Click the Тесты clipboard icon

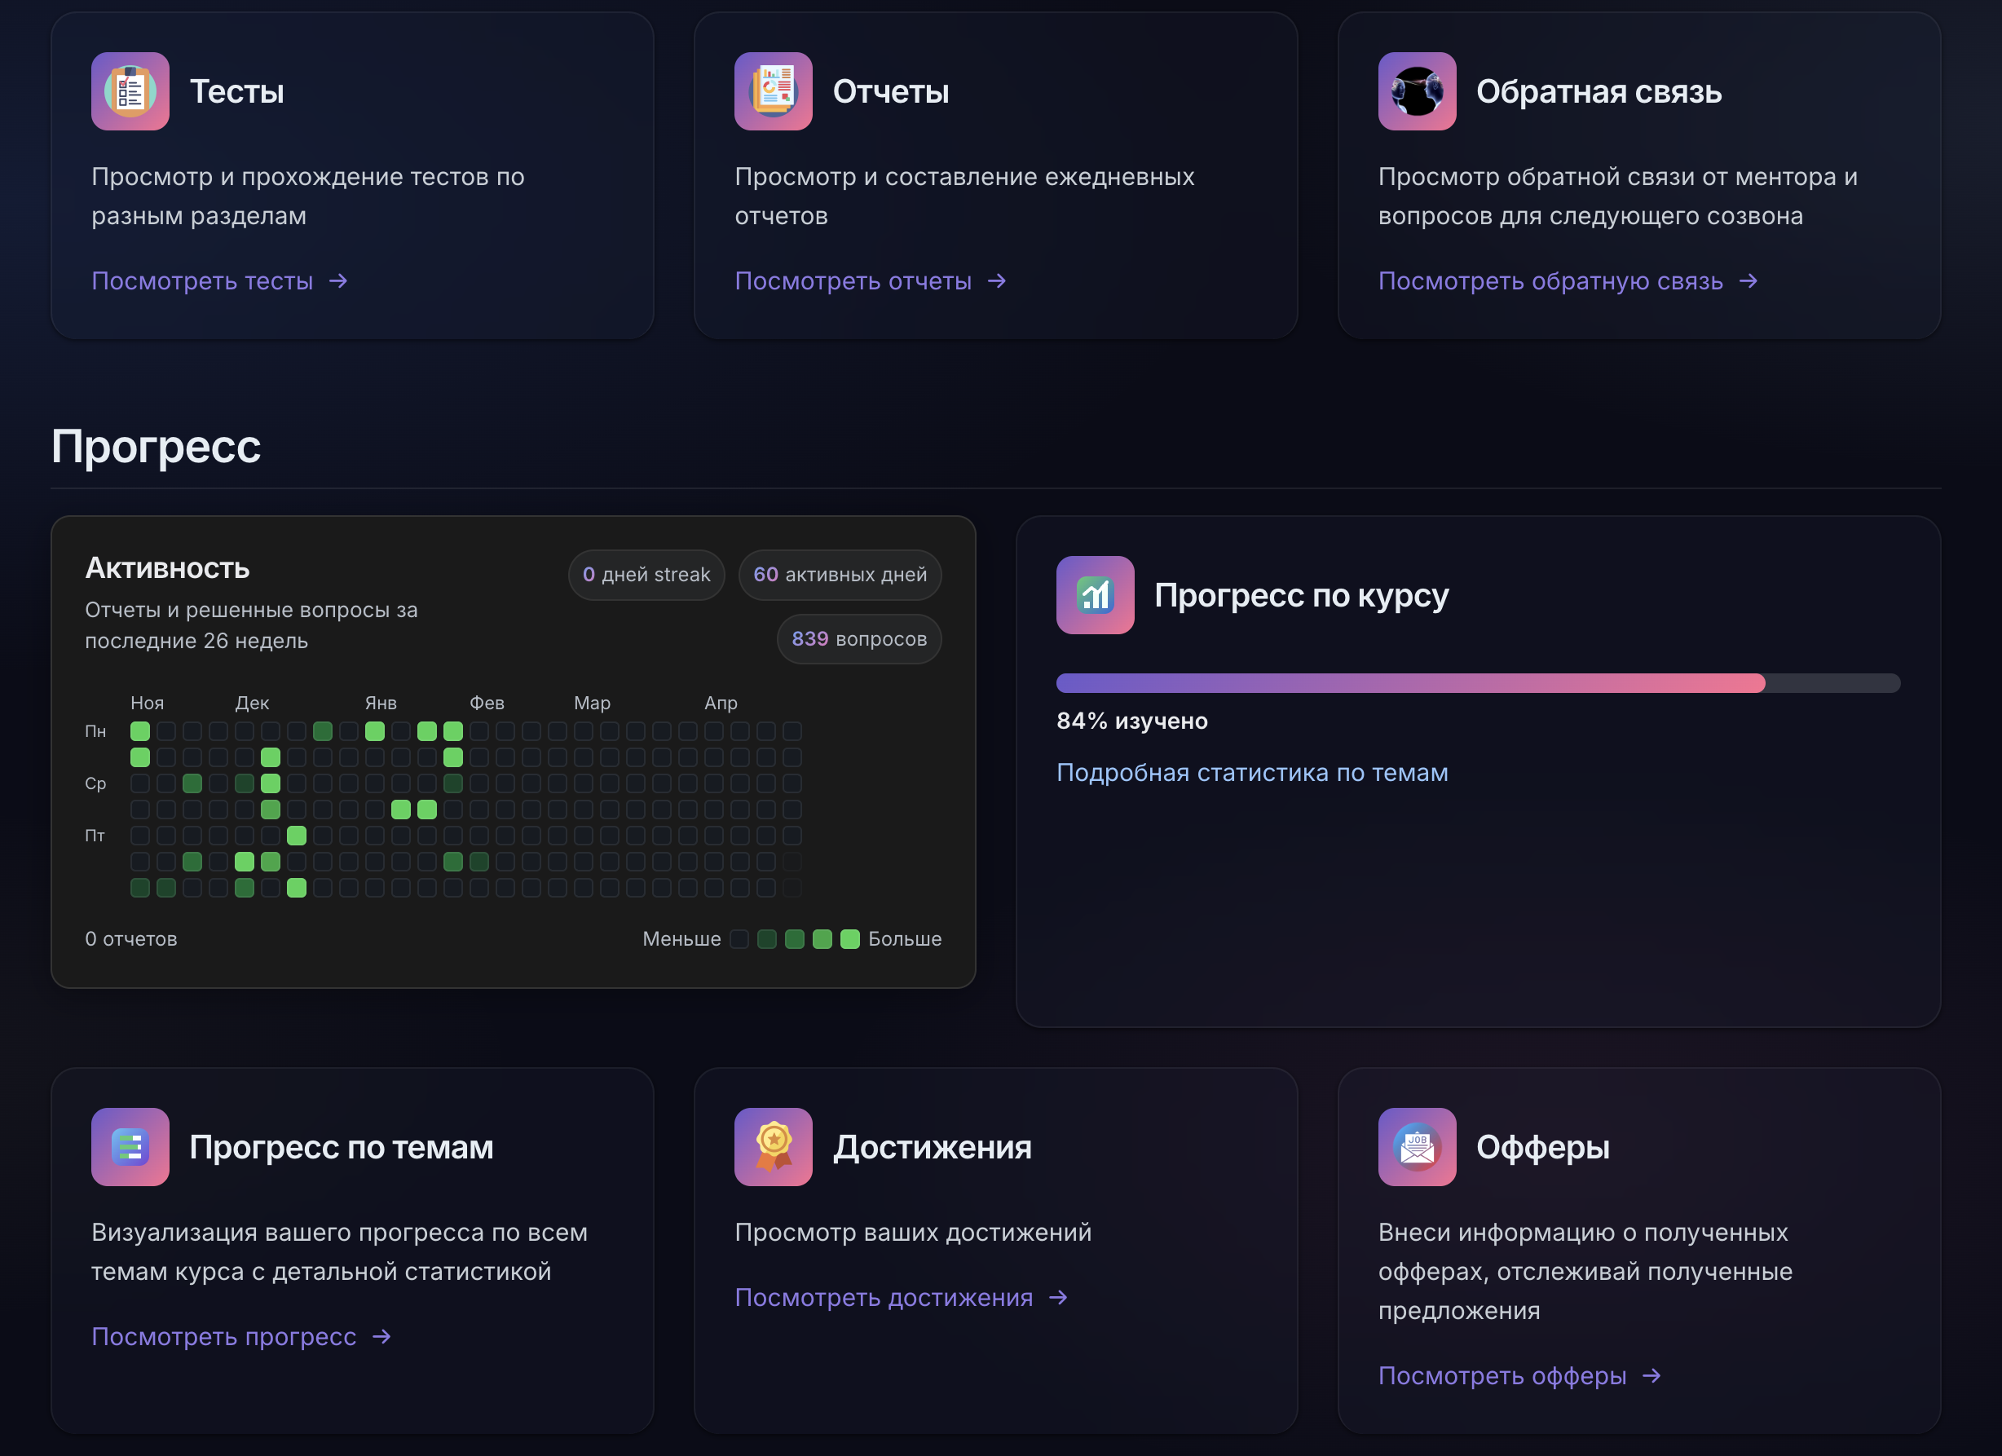130,91
